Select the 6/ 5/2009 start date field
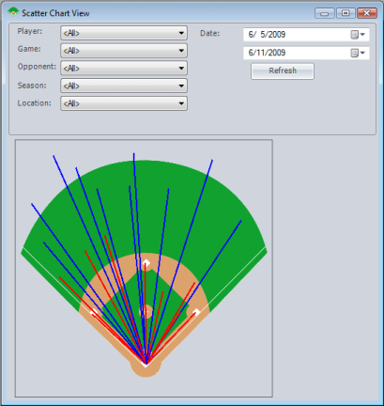This screenshot has width=384, height=406. point(306,35)
